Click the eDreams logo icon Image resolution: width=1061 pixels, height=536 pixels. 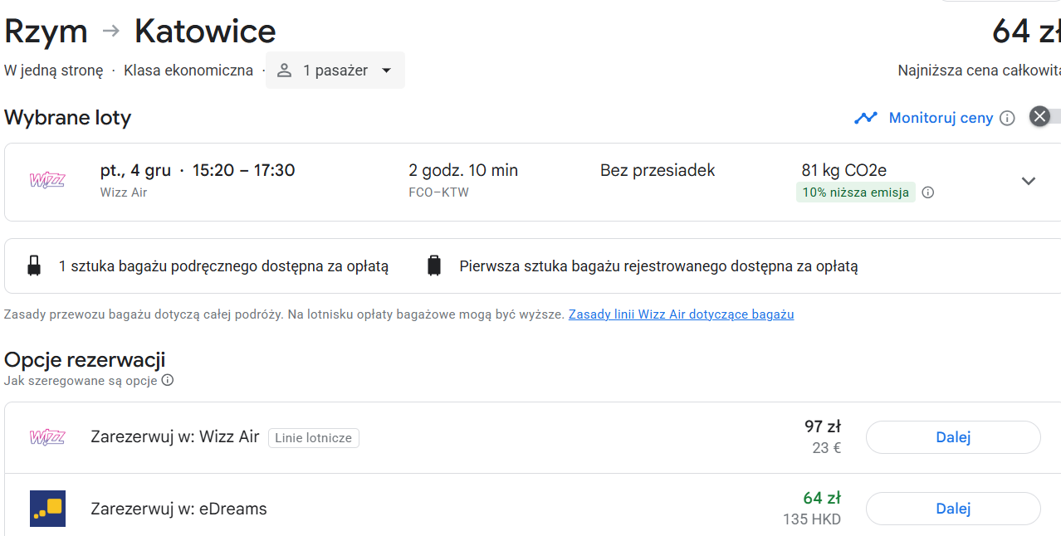point(47,509)
